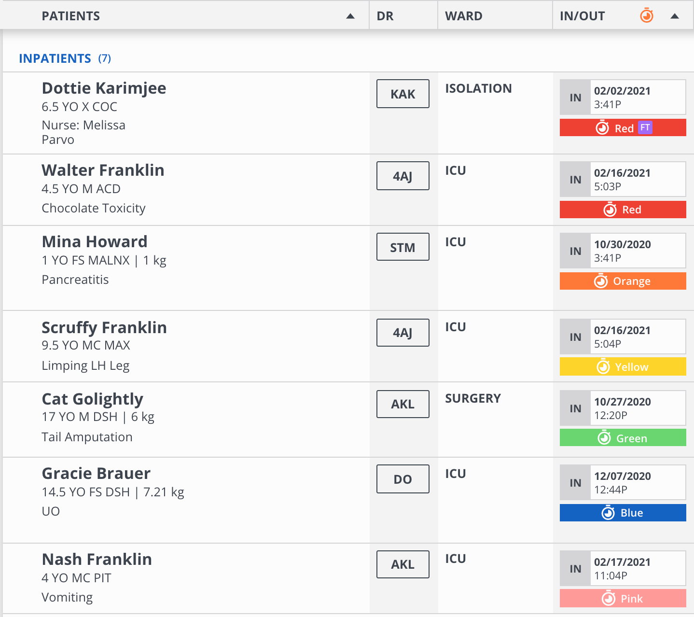Image resolution: width=694 pixels, height=617 pixels.
Task: Click the orange timer icon in header
Action: [647, 16]
